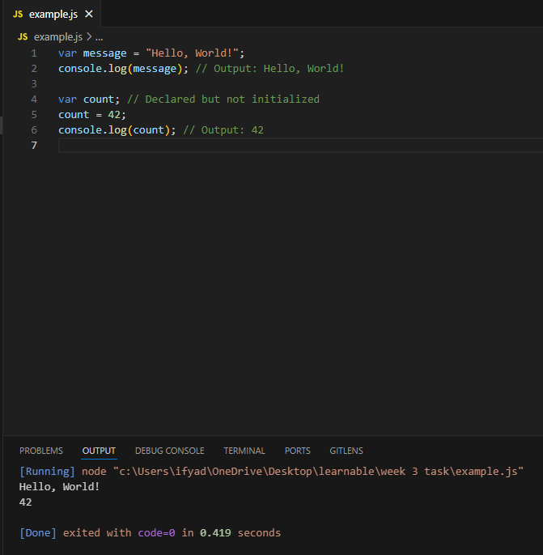The height and width of the screenshot is (555, 543).
Task: Open the DEBUG CONSOLE tab
Action: (x=170, y=451)
